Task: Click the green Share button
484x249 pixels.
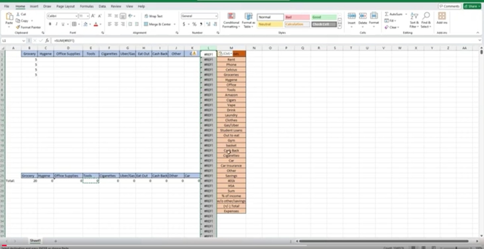Action: (x=472, y=6)
